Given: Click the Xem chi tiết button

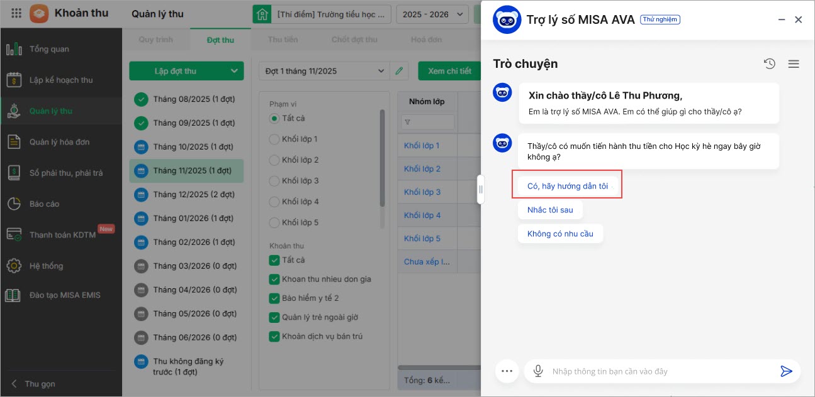Looking at the screenshot, I should point(449,71).
